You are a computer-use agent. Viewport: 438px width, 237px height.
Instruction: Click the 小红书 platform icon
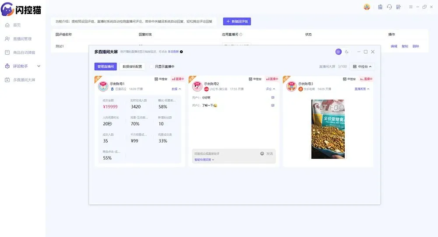point(206,89)
